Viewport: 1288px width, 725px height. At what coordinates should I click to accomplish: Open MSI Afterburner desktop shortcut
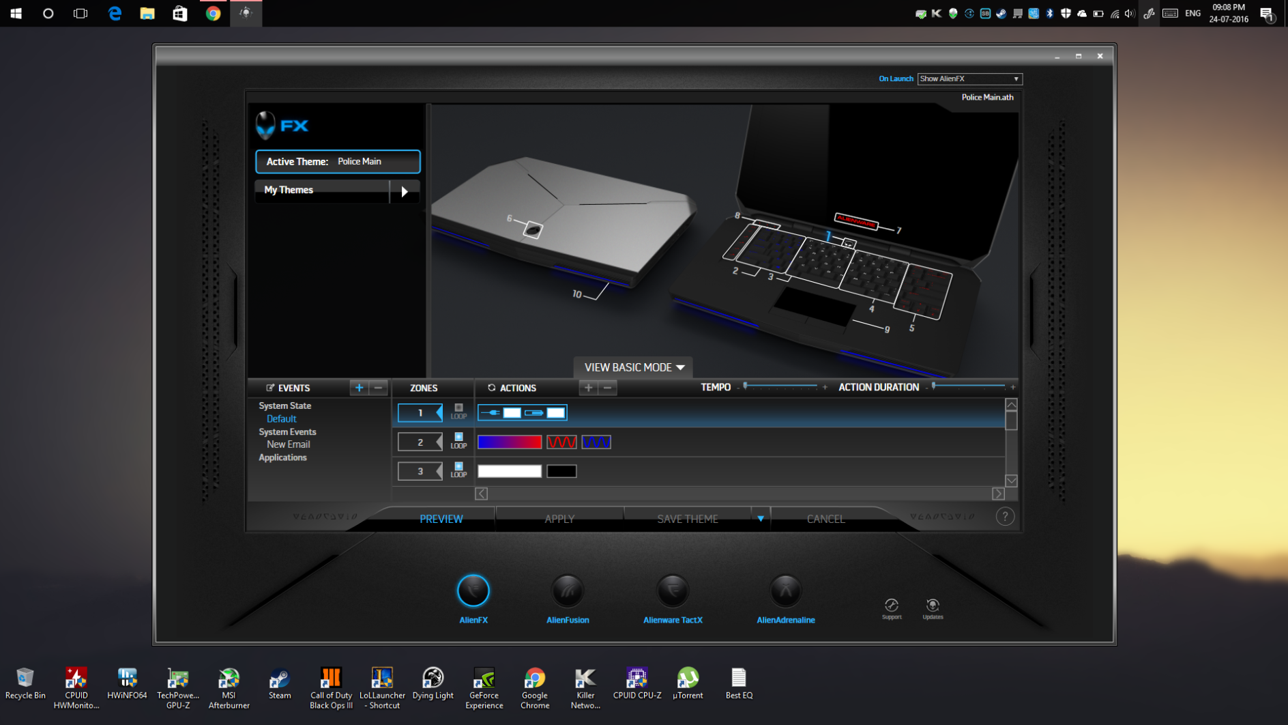pyautogui.click(x=229, y=688)
